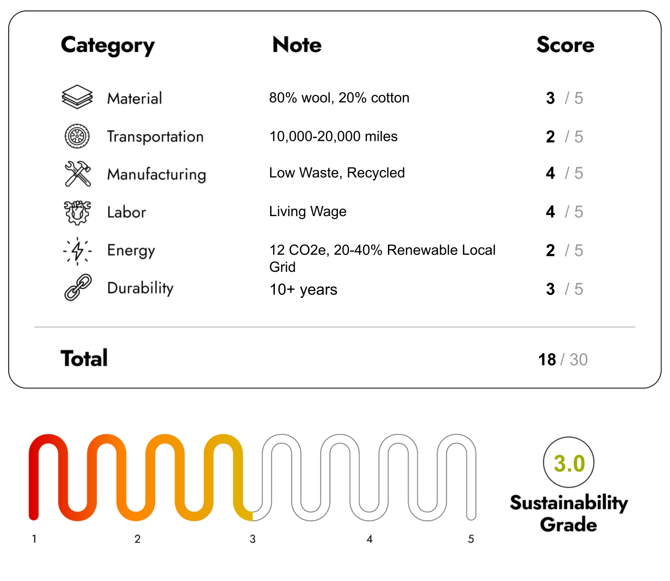This screenshot has height=581, width=670.
Task: Click the Transportation wheel icon
Action: (x=77, y=136)
